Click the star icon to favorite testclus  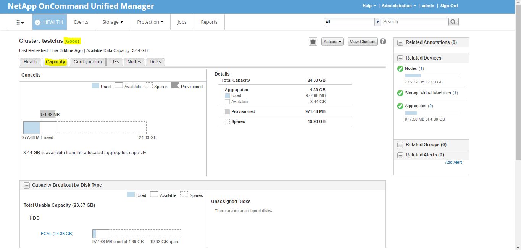tap(313, 41)
